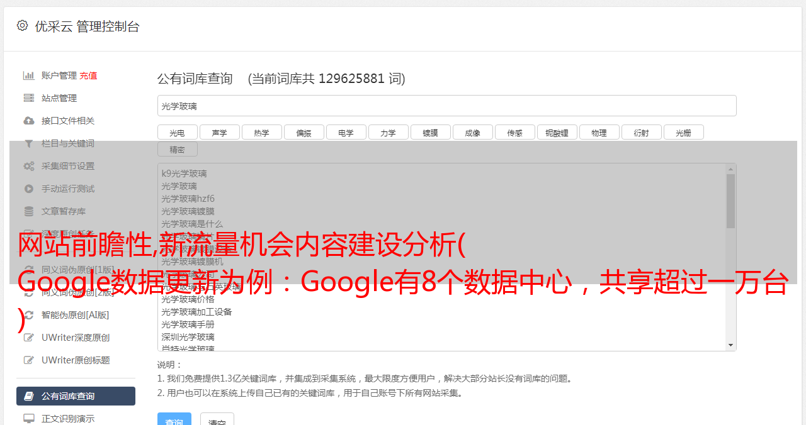Click the blue 查询 search button
Image resolution: width=806 pixels, height=425 pixels.
(174, 420)
